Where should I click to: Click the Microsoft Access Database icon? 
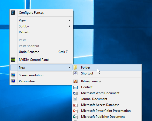click(x=75, y=105)
